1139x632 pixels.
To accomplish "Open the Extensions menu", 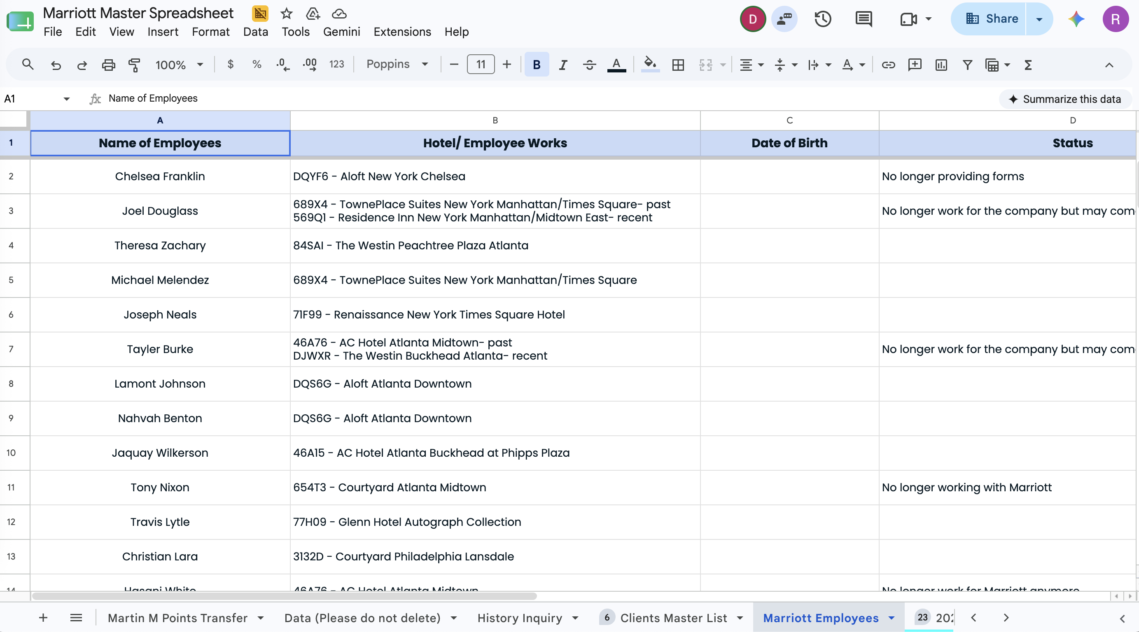I will click(402, 32).
